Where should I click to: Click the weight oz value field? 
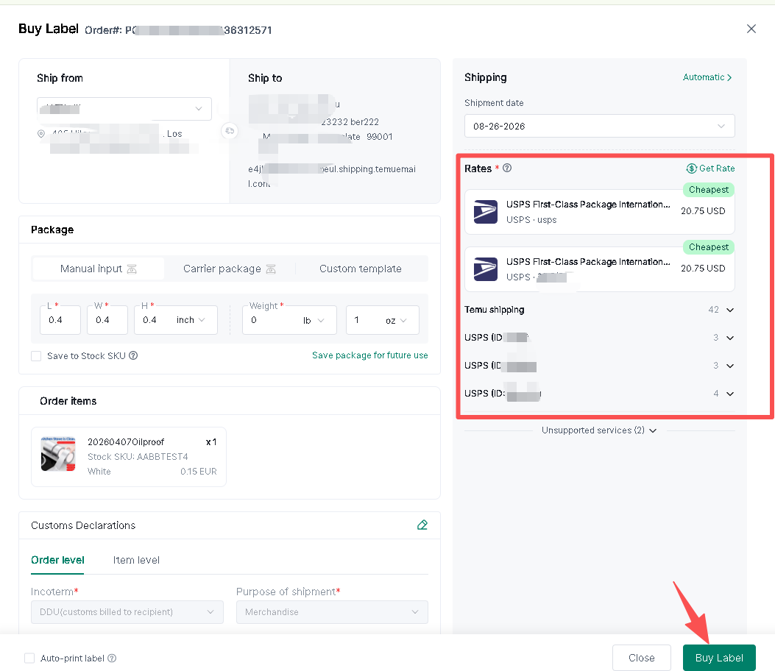[x=364, y=320]
